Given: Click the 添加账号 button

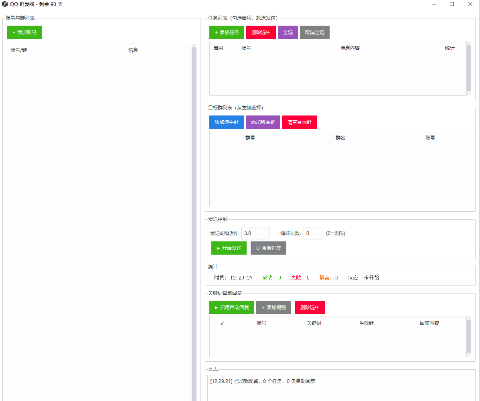Looking at the screenshot, I should [24, 32].
